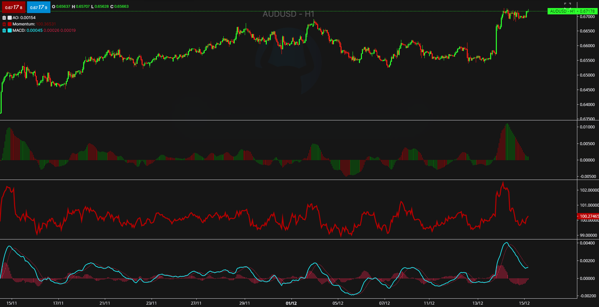The height and width of the screenshot is (307, 599).
Task: Click the 01/12 date on time axis
Action: coord(291,303)
